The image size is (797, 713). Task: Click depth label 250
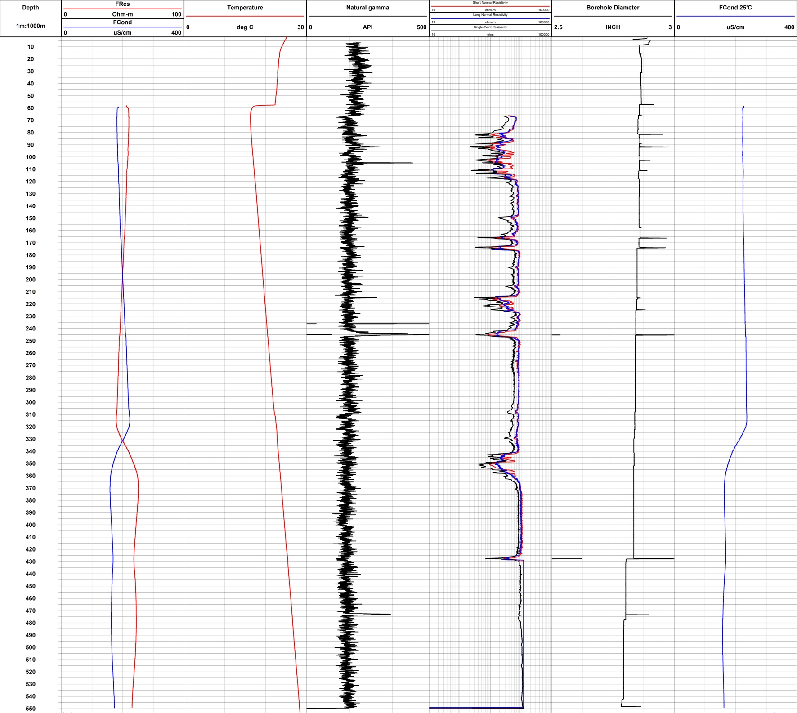[31, 341]
